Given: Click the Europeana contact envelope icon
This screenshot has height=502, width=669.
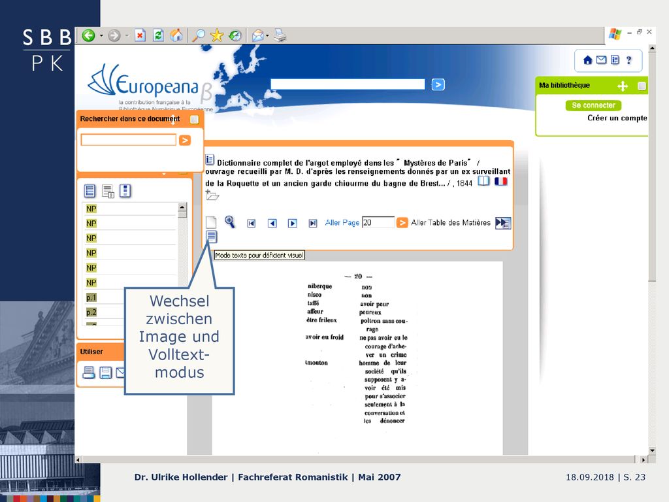Looking at the screenshot, I should coord(601,60).
